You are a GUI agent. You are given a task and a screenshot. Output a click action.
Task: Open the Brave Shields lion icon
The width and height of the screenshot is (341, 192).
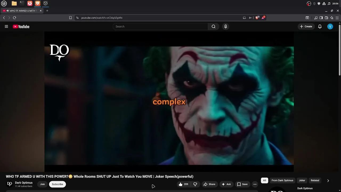(257, 18)
